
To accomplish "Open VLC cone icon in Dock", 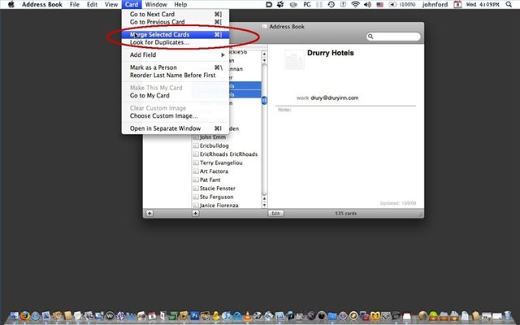I will (x=247, y=316).
